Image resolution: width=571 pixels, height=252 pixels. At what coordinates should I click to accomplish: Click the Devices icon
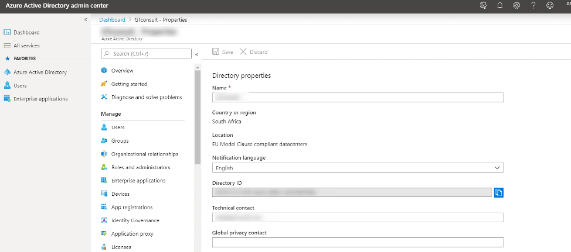click(x=104, y=194)
